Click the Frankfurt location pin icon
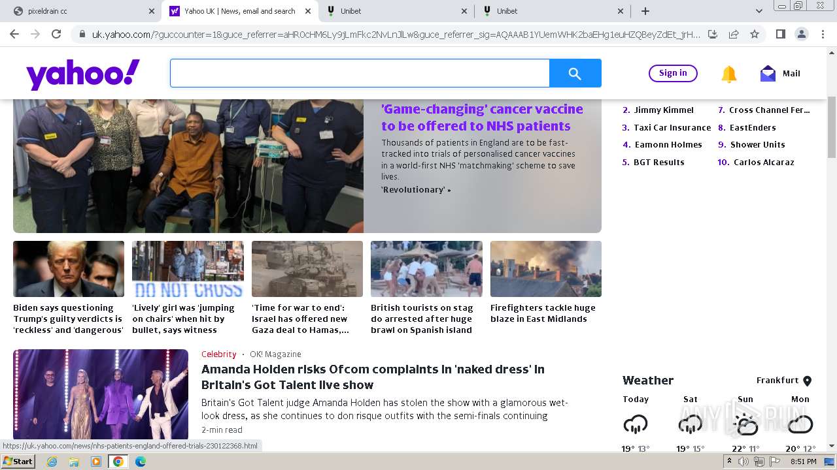Viewport: 837px width, 470px height. click(x=807, y=381)
